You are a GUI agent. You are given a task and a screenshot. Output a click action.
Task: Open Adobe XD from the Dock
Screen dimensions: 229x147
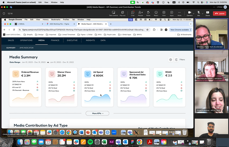click(x=111, y=142)
